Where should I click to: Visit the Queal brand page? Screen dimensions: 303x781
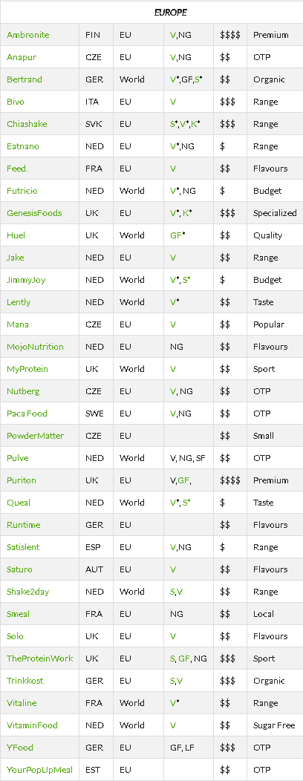(x=19, y=503)
